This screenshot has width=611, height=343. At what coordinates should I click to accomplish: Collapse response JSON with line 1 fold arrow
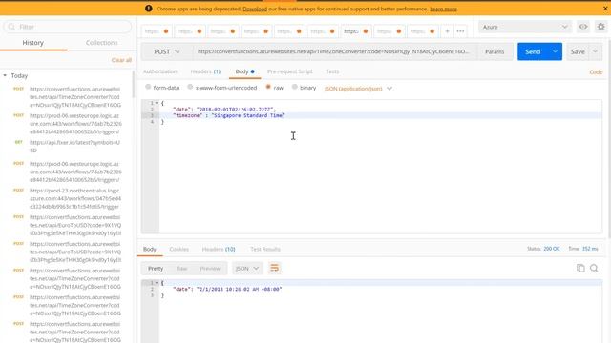click(x=157, y=283)
